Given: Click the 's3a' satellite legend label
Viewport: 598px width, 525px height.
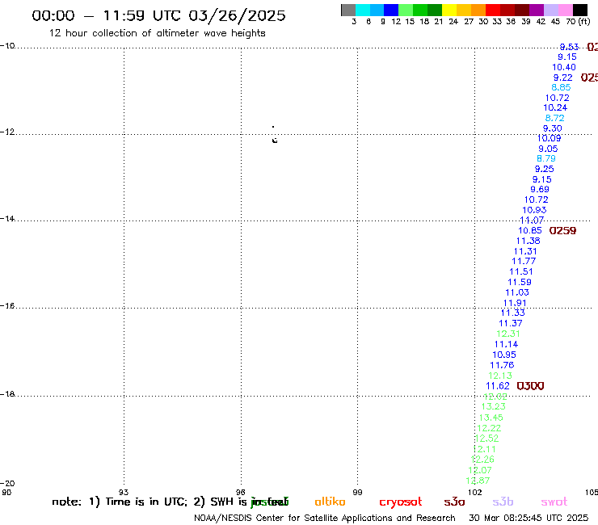Looking at the screenshot, I should pos(454,502).
